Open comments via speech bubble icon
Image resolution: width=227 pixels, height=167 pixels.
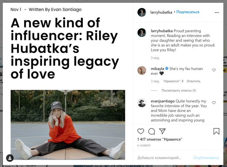coord(152,131)
